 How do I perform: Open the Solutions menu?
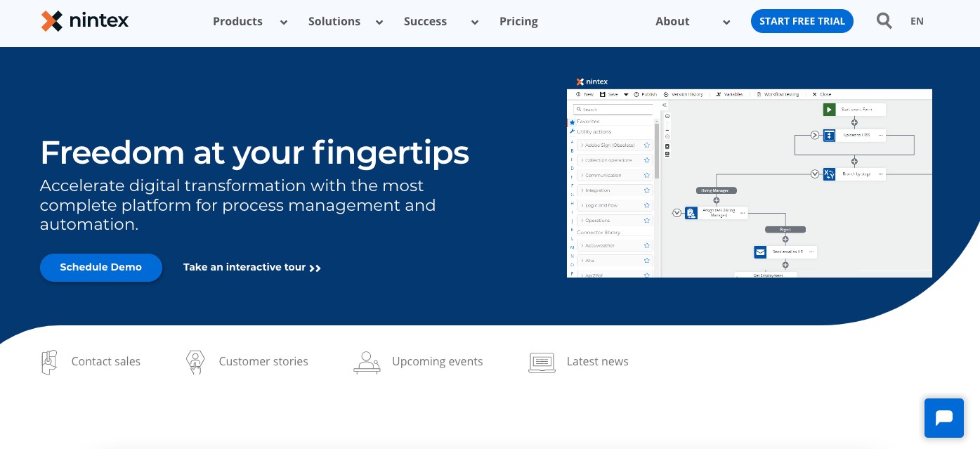click(334, 21)
